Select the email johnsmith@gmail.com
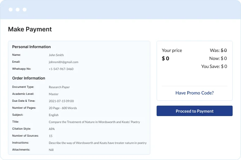 [63, 62]
